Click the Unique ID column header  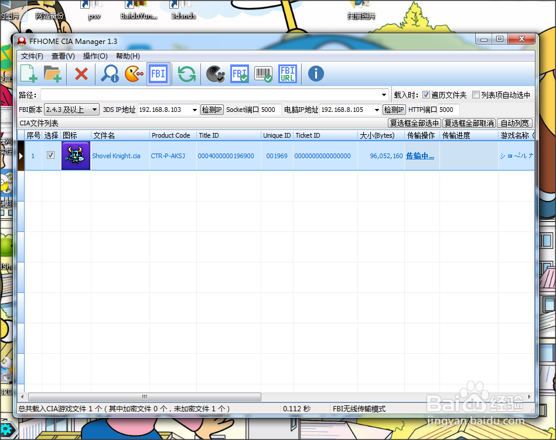[x=277, y=135]
